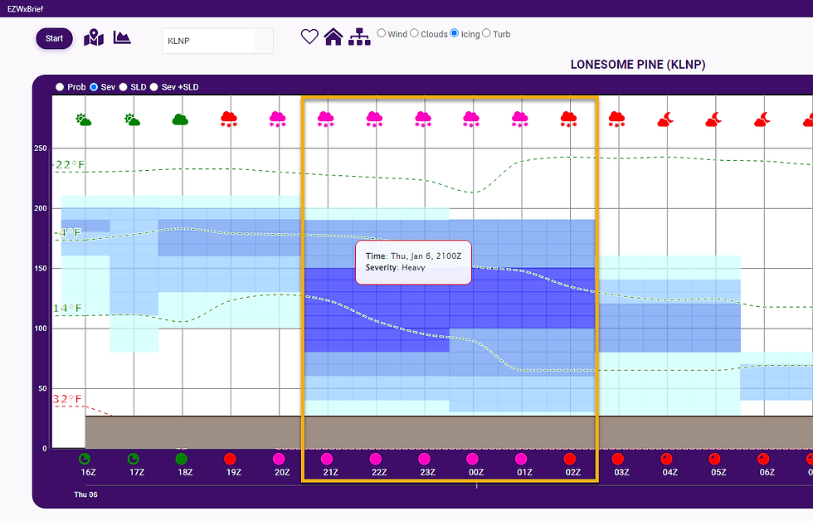Click the heart favorites icon
This screenshot has height=521, width=813.
pyautogui.click(x=309, y=37)
